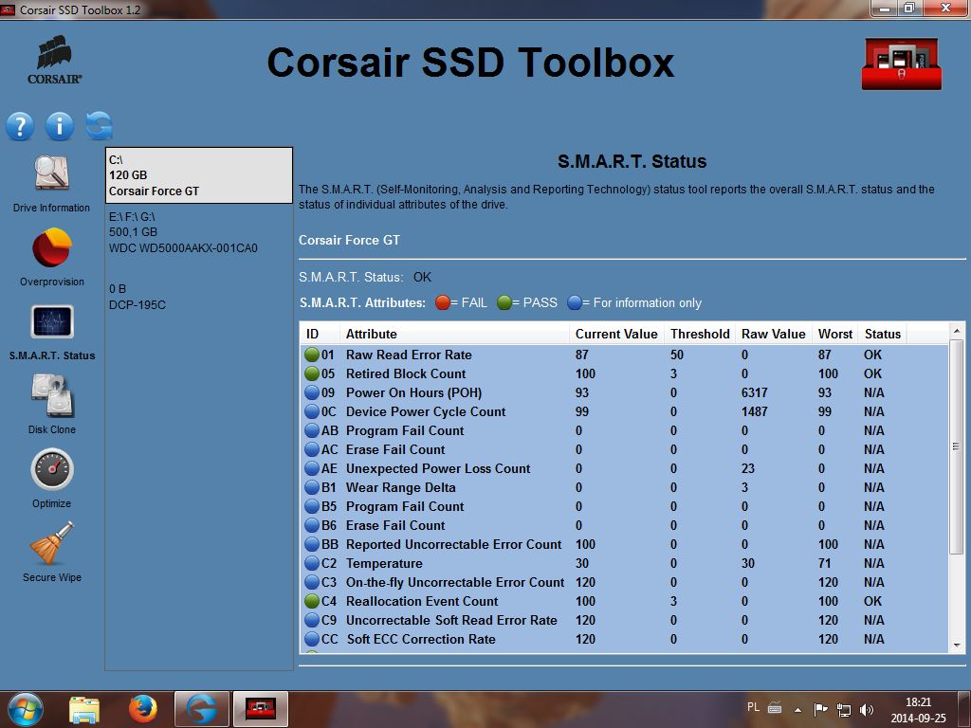The height and width of the screenshot is (728, 971).
Task: Open Drive Information section
Action: pyautogui.click(x=51, y=183)
